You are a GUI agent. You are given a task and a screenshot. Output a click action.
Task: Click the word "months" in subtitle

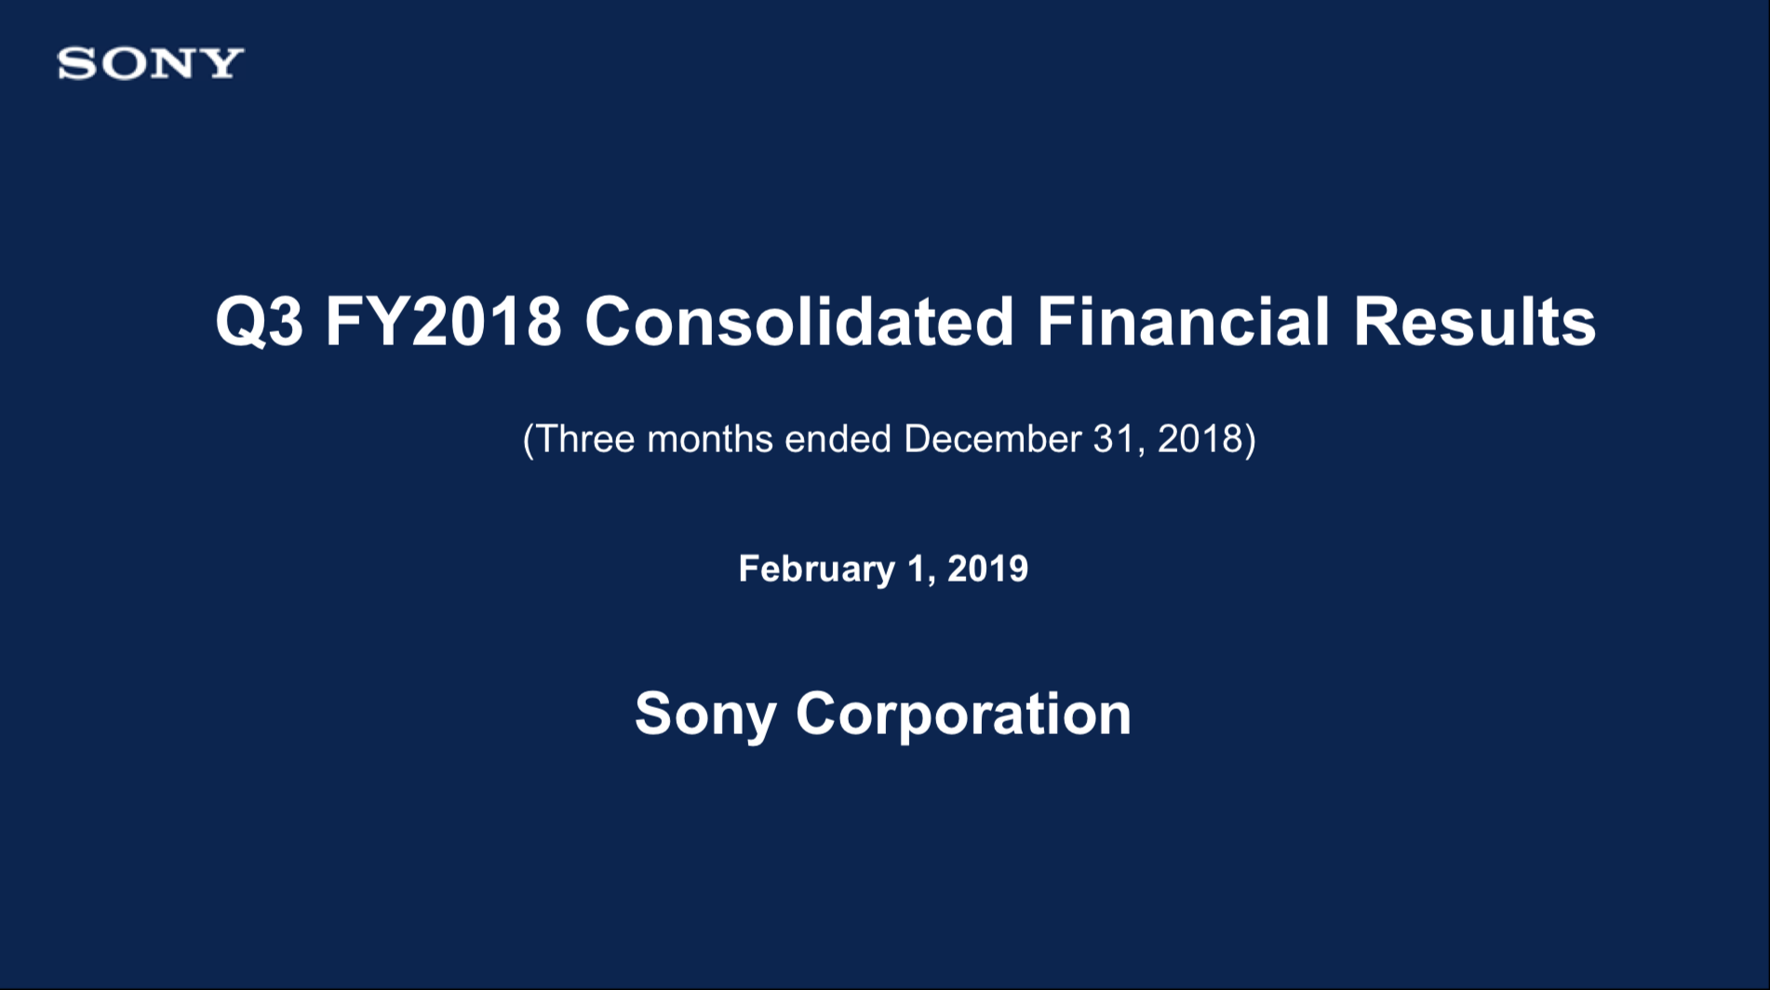coord(710,438)
